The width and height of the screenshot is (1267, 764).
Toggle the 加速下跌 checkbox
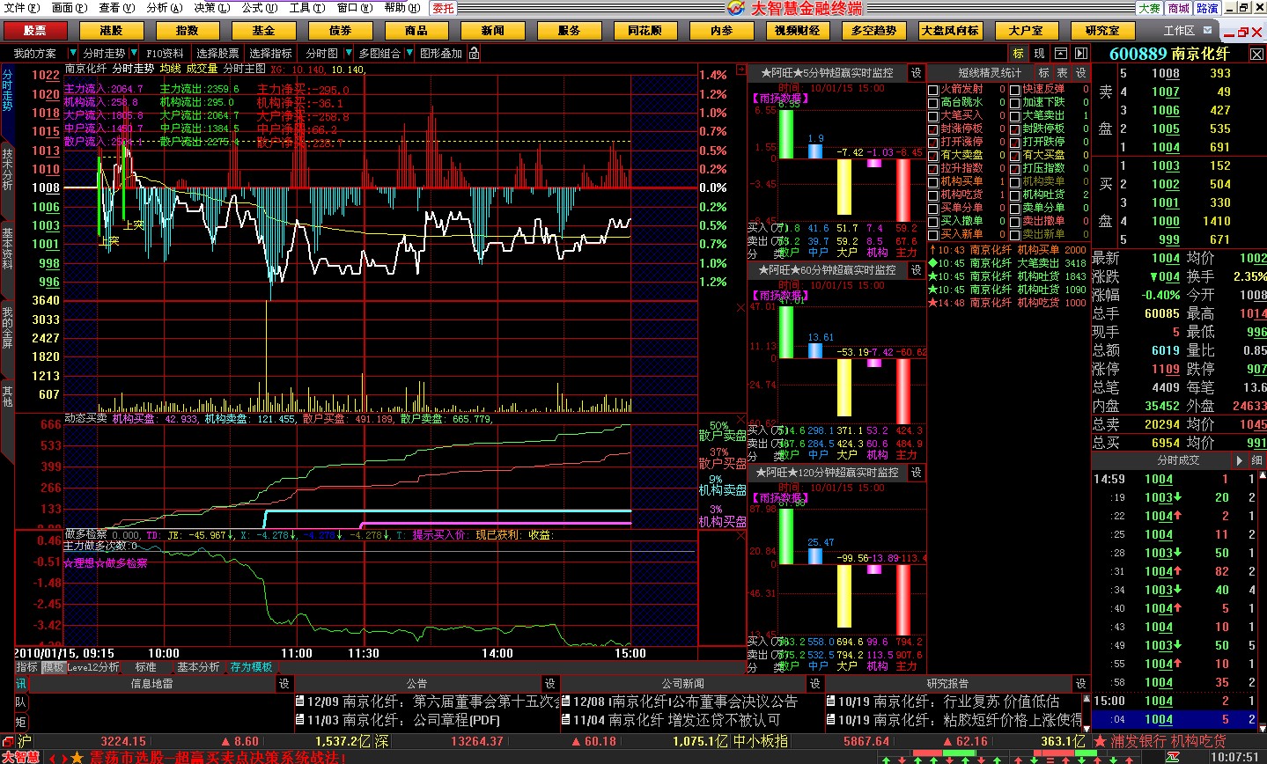[1015, 102]
